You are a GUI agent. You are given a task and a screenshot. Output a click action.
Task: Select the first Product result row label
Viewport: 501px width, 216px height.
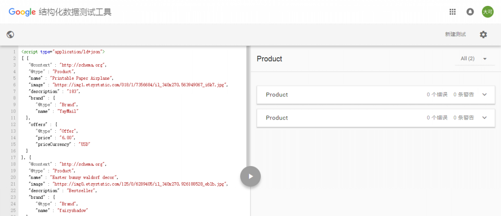coord(277,95)
